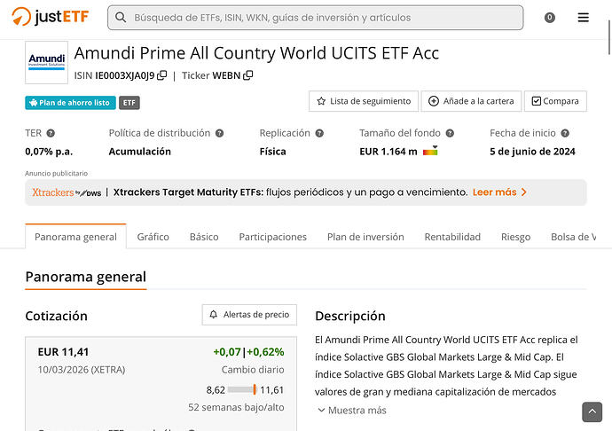Click the Amundi logo thumbnail

point(46,62)
